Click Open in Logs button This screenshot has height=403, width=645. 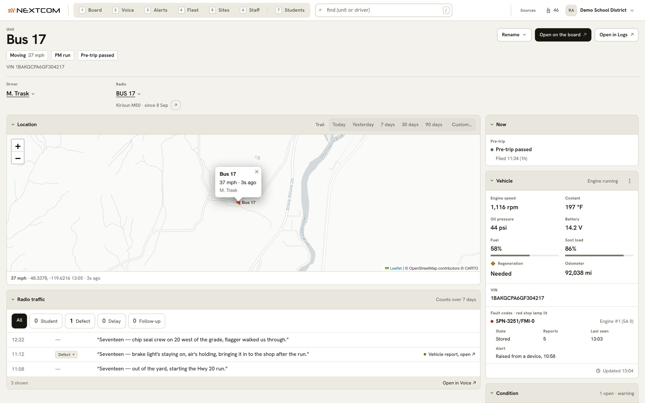(616, 35)
